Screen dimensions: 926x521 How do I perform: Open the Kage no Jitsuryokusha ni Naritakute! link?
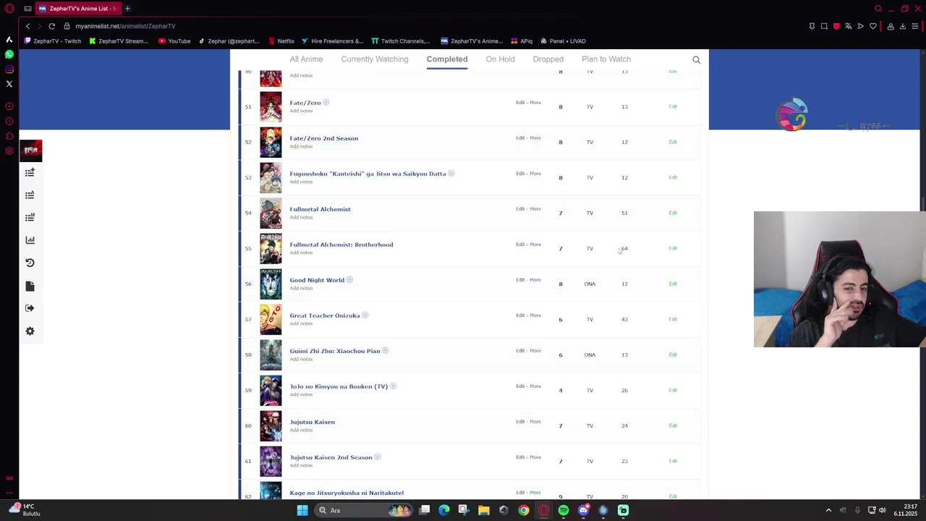pyautogui.click(x=347, y=493)
